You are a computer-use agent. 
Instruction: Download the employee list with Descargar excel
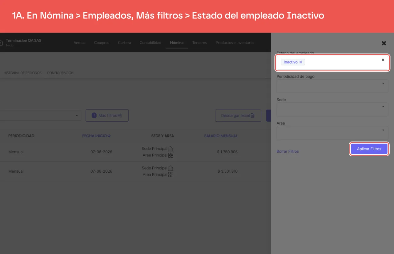pyautogui.click(x=238, y=115)
